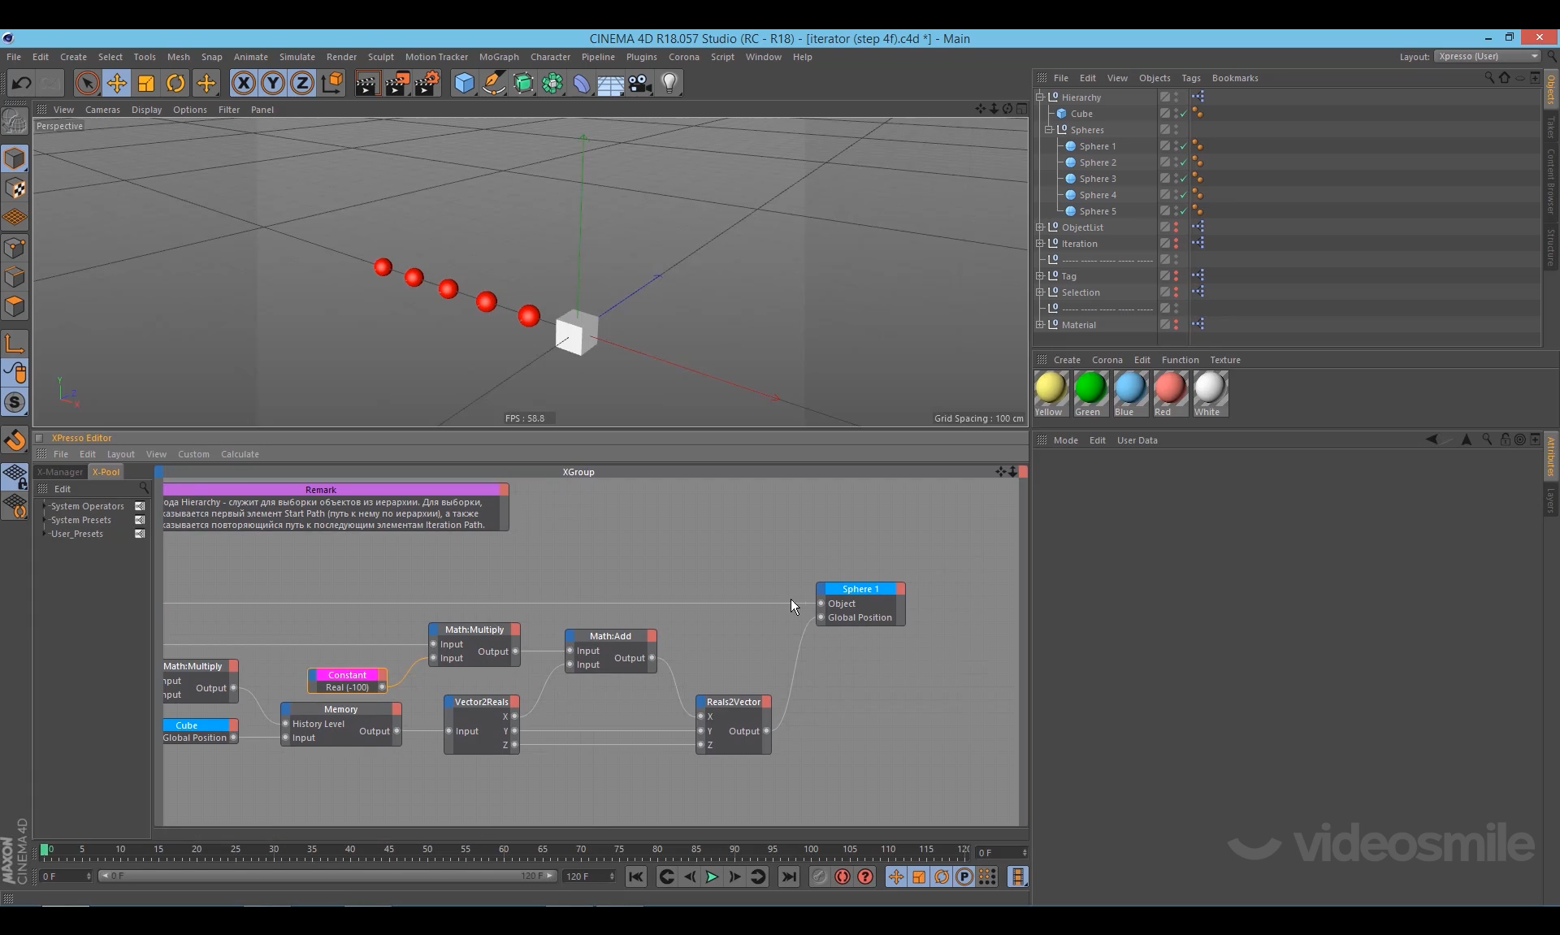Select the Red material swatch
Screen dimensions: 1560x935
coord(1170,388)
